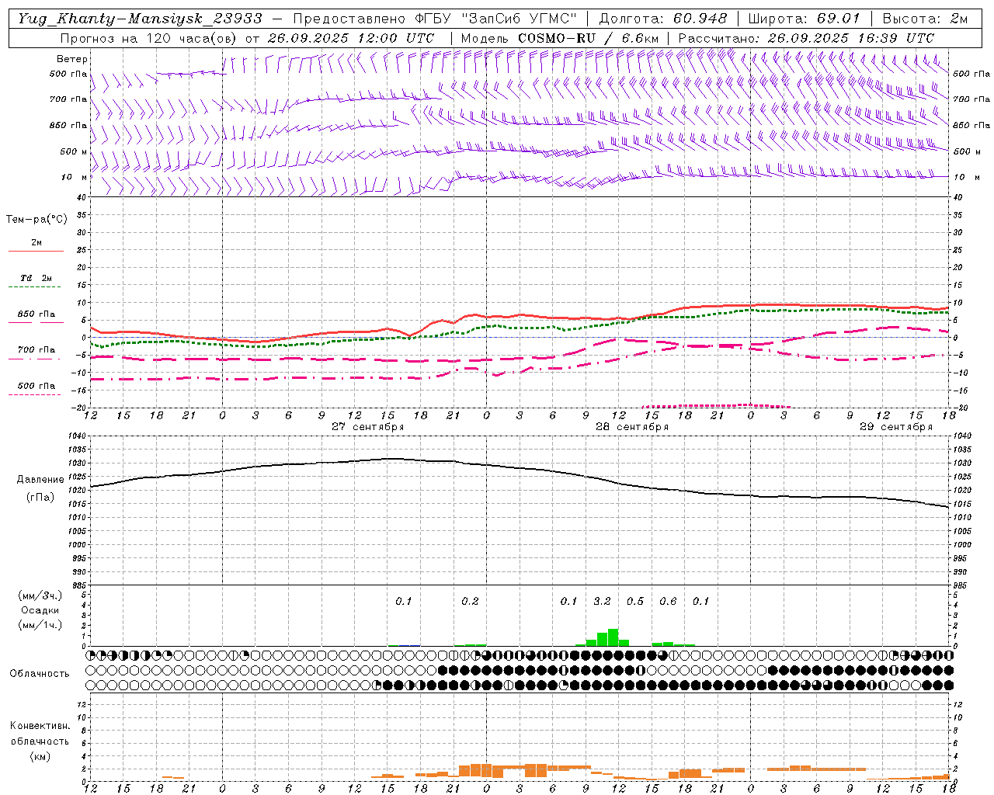The width and height of the screenshot is (994, 795).
Task: Click the Ветер panel label
Action: point(72,59)
